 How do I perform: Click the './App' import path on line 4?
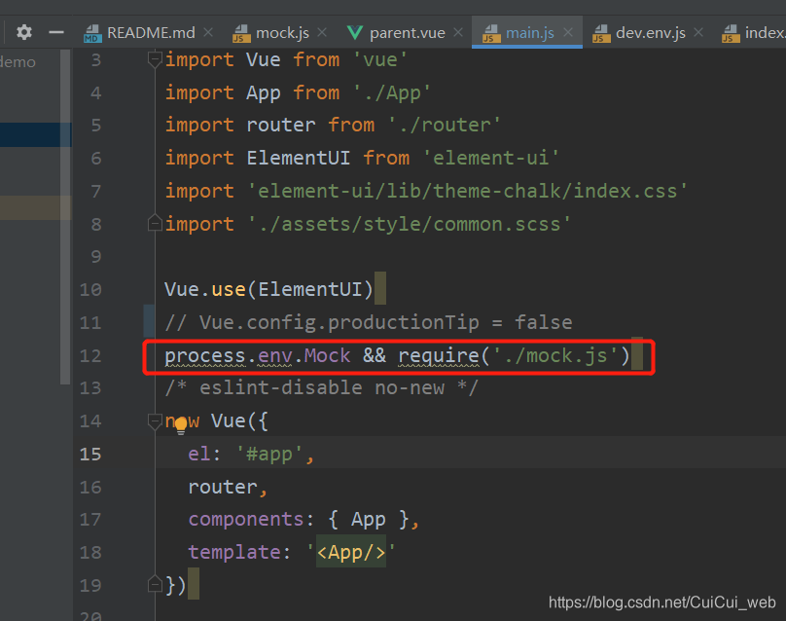(x=391, y=92)
